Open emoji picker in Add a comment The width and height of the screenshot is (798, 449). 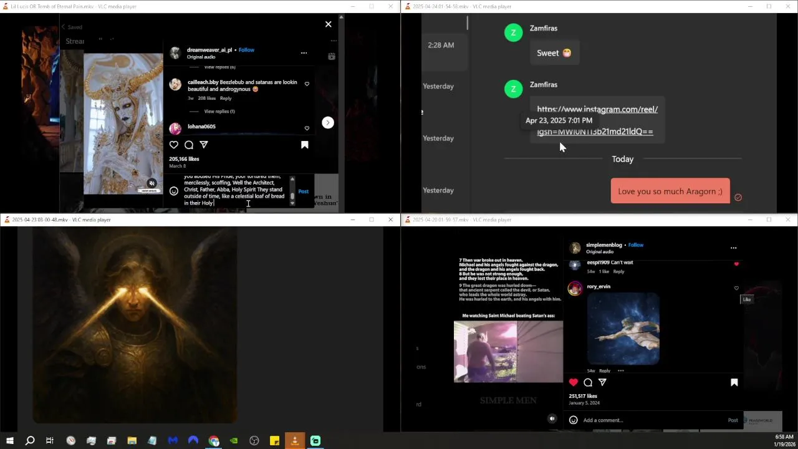(574, 420)
